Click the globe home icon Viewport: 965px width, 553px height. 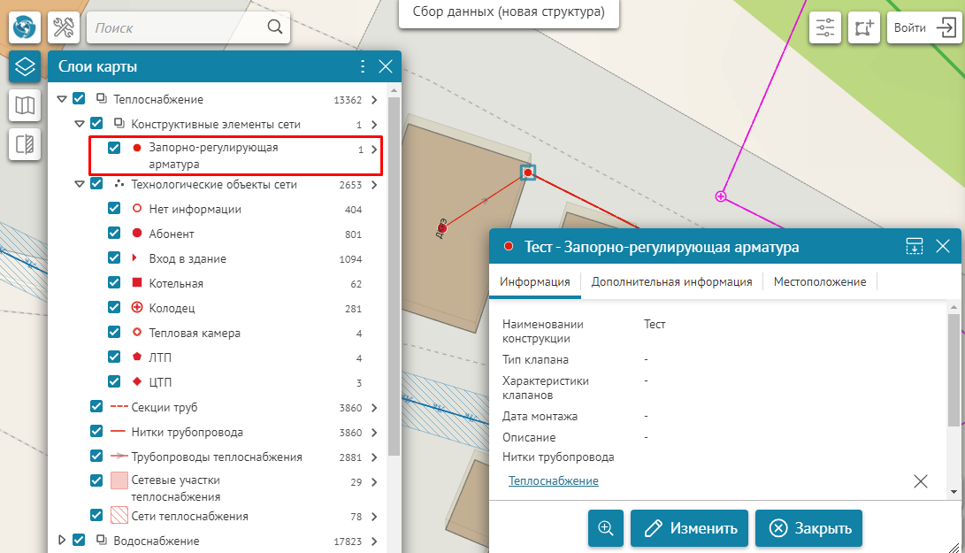tap(25, 27)
